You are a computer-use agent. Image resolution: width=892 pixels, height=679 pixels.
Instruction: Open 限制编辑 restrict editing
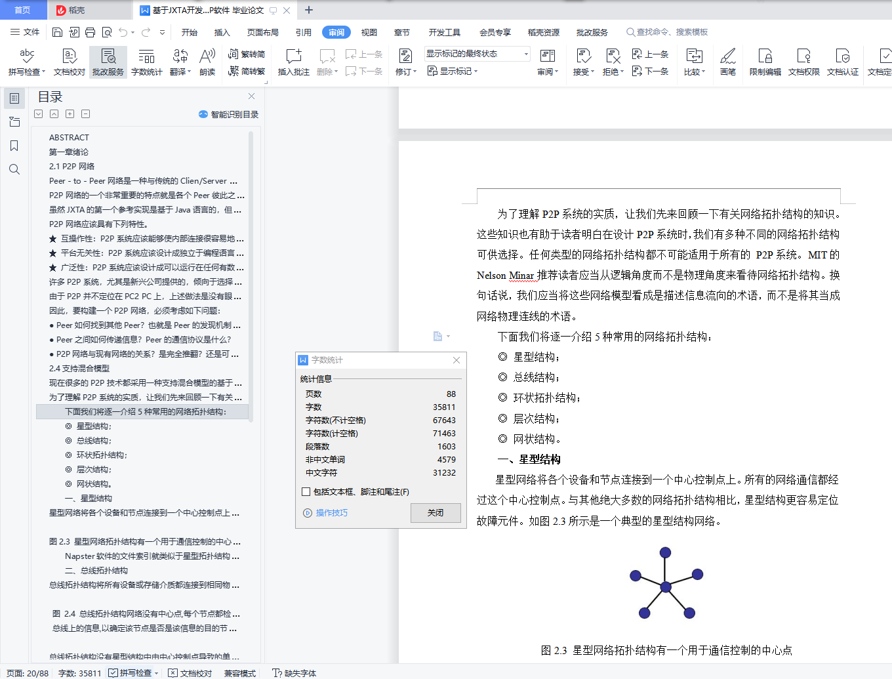pos(765,62)
